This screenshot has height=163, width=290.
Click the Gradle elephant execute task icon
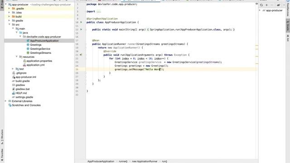(278, 5)
